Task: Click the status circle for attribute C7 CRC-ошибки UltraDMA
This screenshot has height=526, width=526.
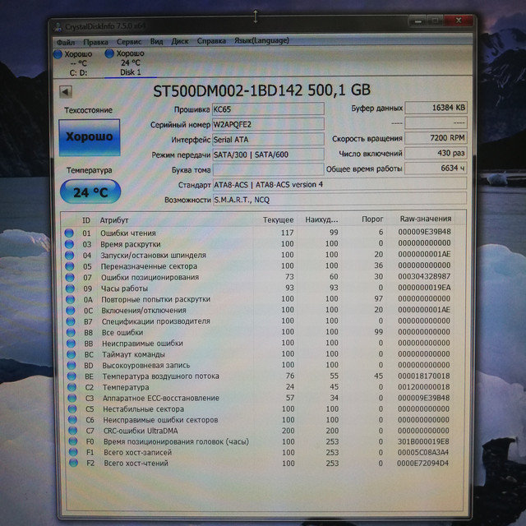Action: tap(70, 431)
